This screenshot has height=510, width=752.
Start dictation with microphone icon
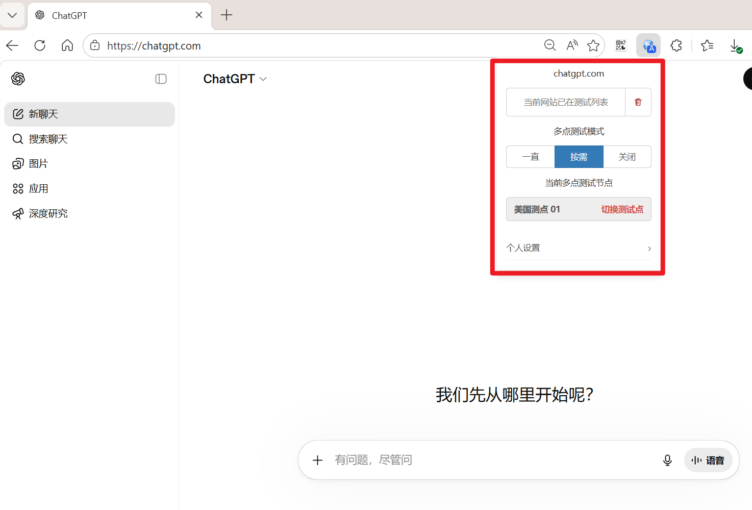tap(667, 460)
